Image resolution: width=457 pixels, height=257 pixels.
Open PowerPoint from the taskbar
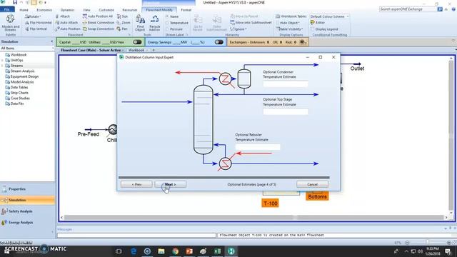pyautogui.click(x=189, y=251)
